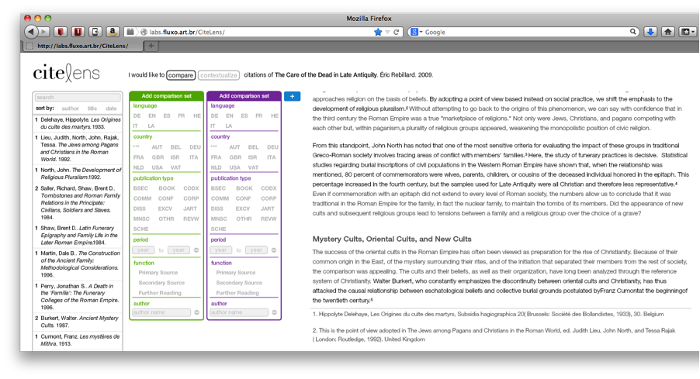This screenshot has height=379, width=700.
Task: Select the labs.fluxo.art.br/CiteLens tab
Action: [82, 46]
